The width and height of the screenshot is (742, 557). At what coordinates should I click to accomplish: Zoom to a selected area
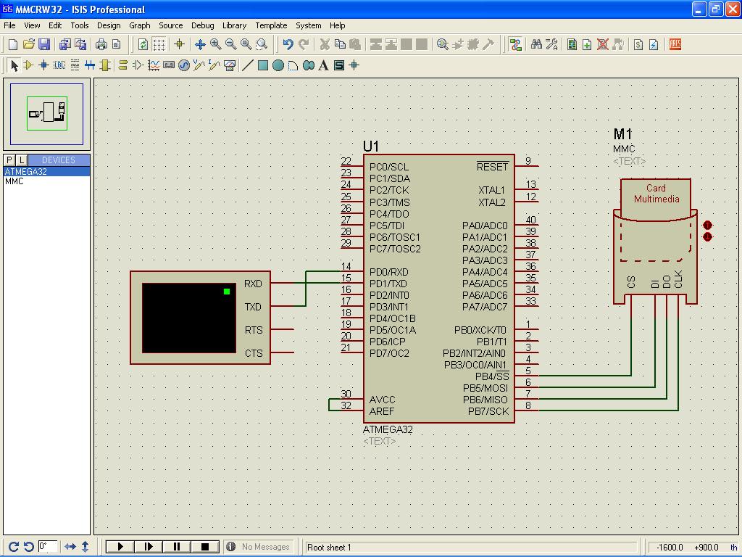(262, 44)
